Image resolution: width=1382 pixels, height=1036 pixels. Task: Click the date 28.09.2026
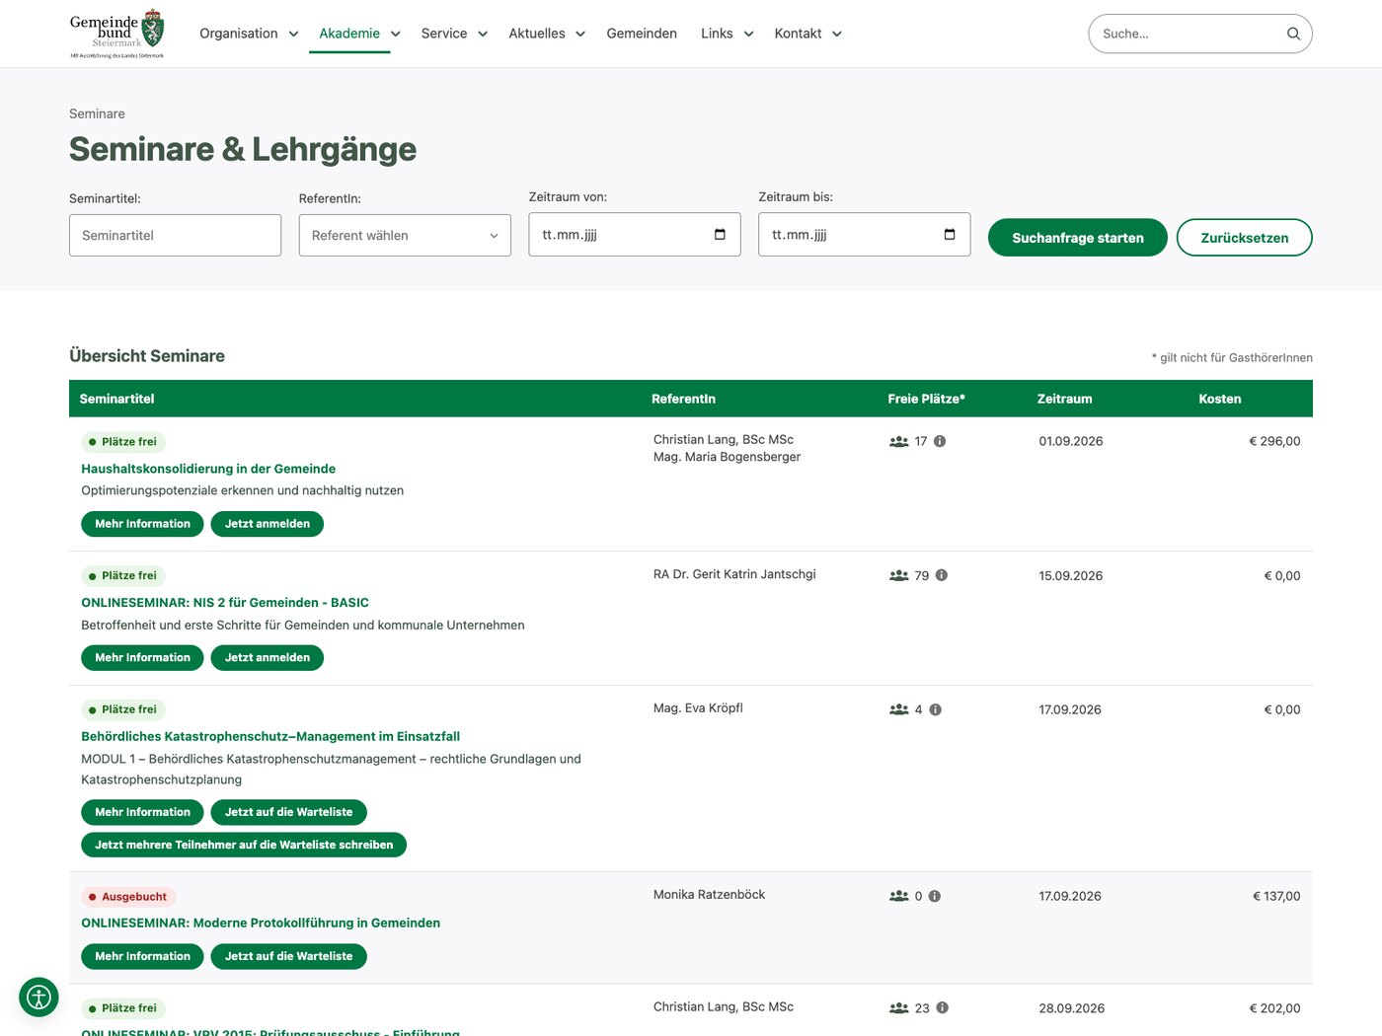[1072, 1008]
